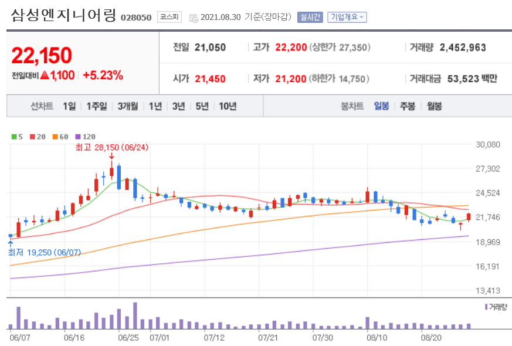
Task: Click the orange 60-day moving average swatch
Action: point(55,137)
